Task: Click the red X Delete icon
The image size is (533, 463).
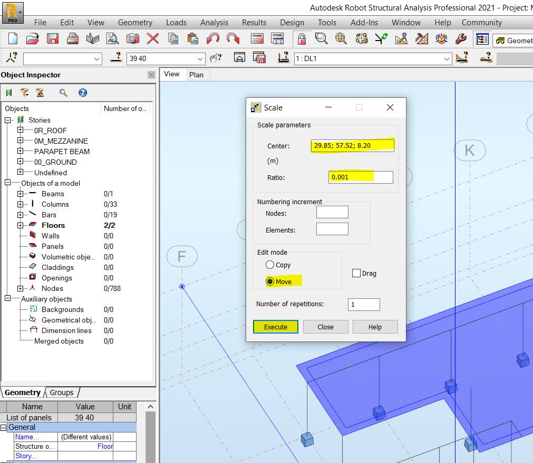Action: pyautogui.click(x=153, y=39)
